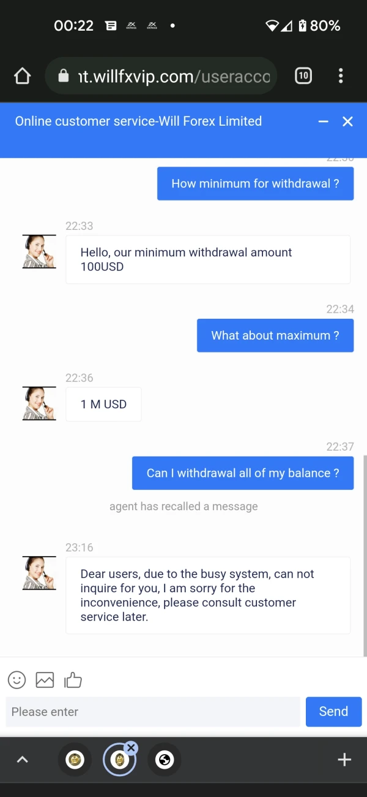Tap the browser home icon
Image resolution: width=367 pixels, height=797 pixels.
[22, 76]
